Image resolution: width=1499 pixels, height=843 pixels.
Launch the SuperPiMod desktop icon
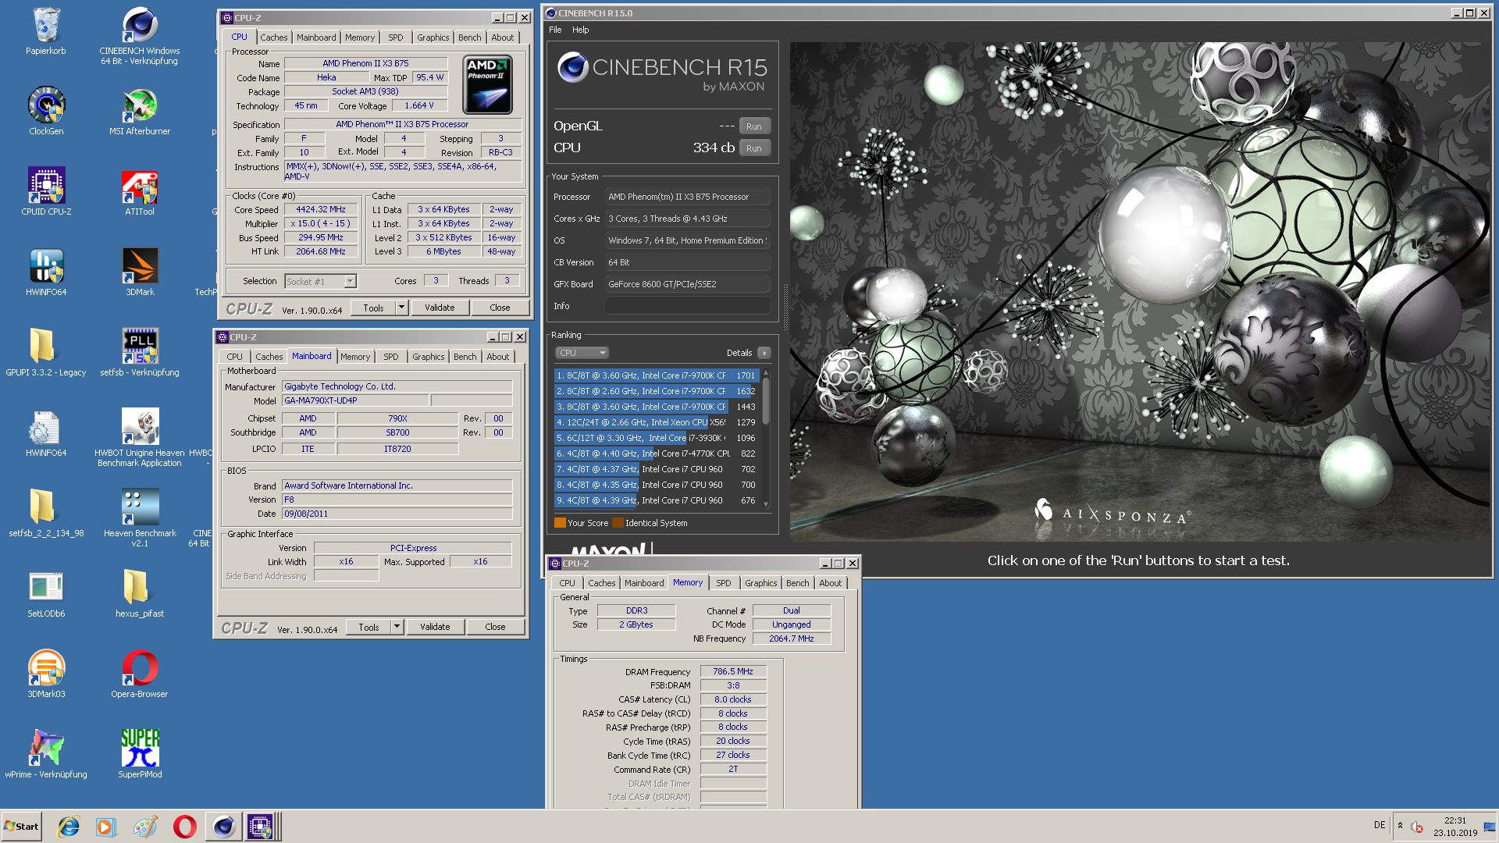[x=140, y=755]
